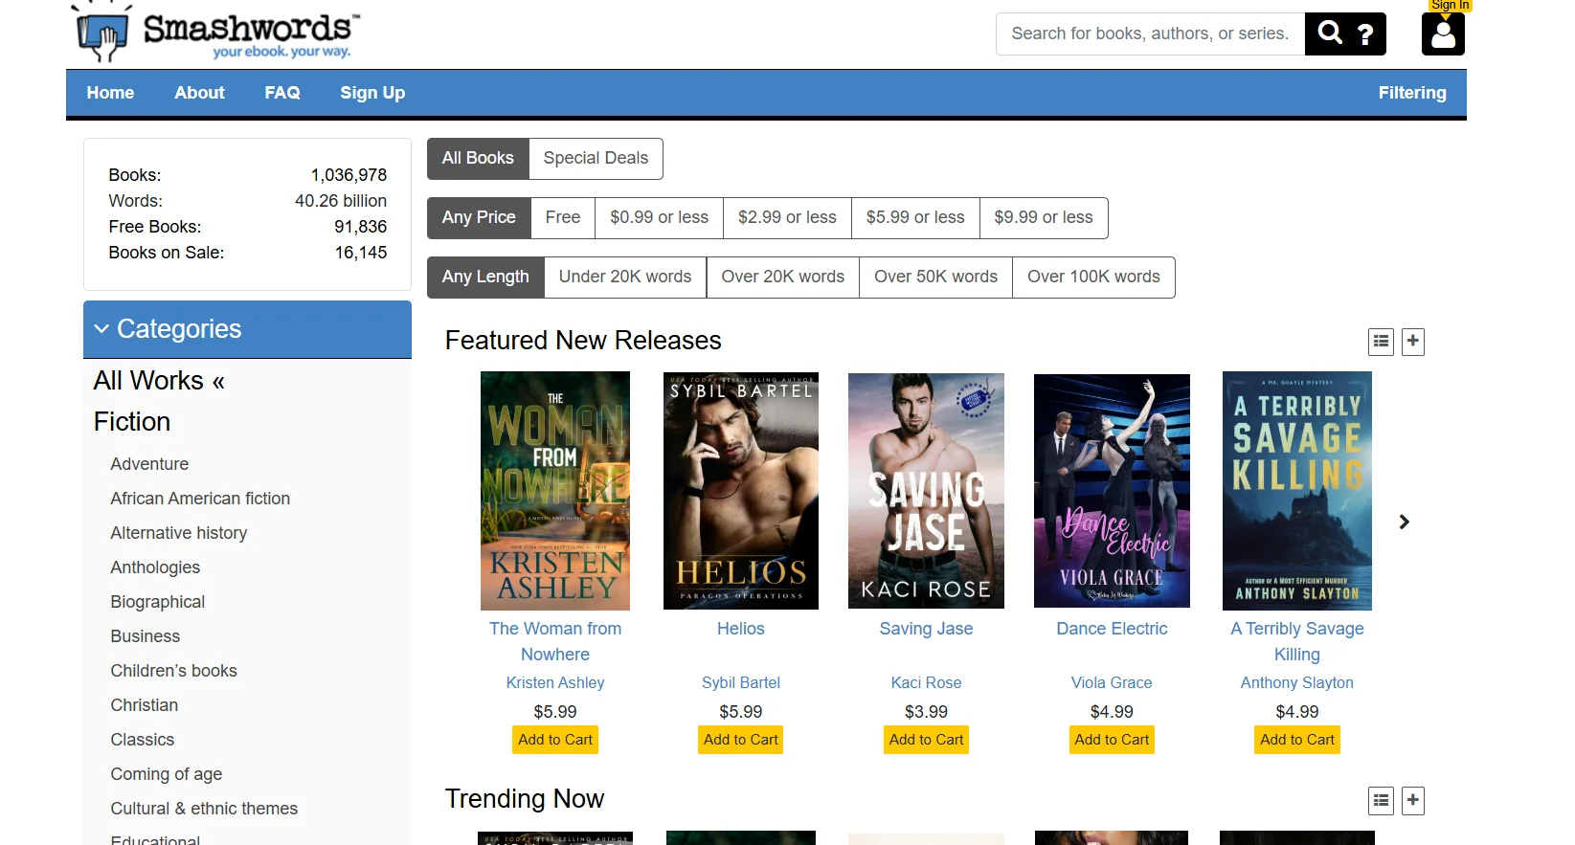Click the Dance Electric title link

point(1112,629)
